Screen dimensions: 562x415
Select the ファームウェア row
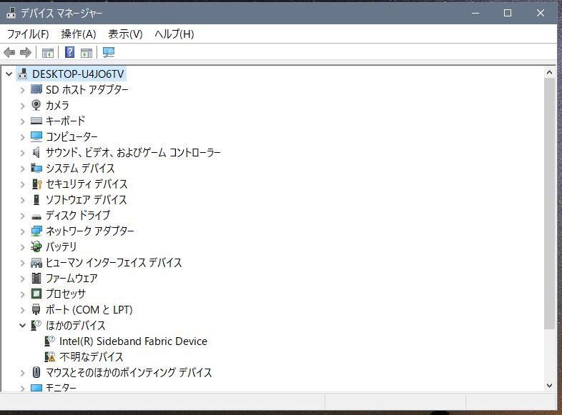coord(72,279)
